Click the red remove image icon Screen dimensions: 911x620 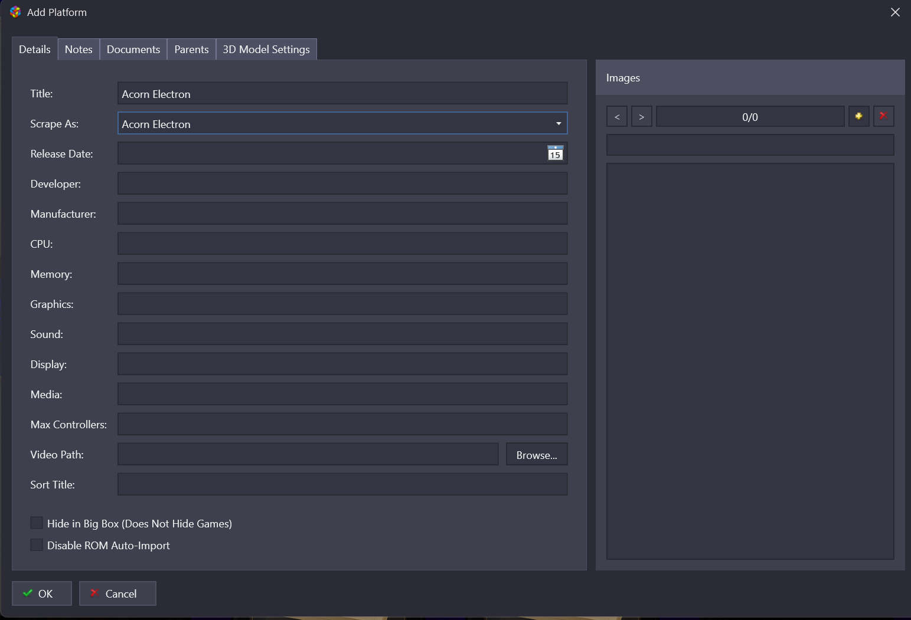pyautogui.click(x=883, y=116)
